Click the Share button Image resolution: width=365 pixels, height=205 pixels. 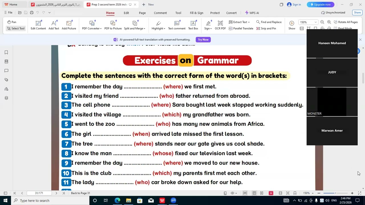(357, 13)
